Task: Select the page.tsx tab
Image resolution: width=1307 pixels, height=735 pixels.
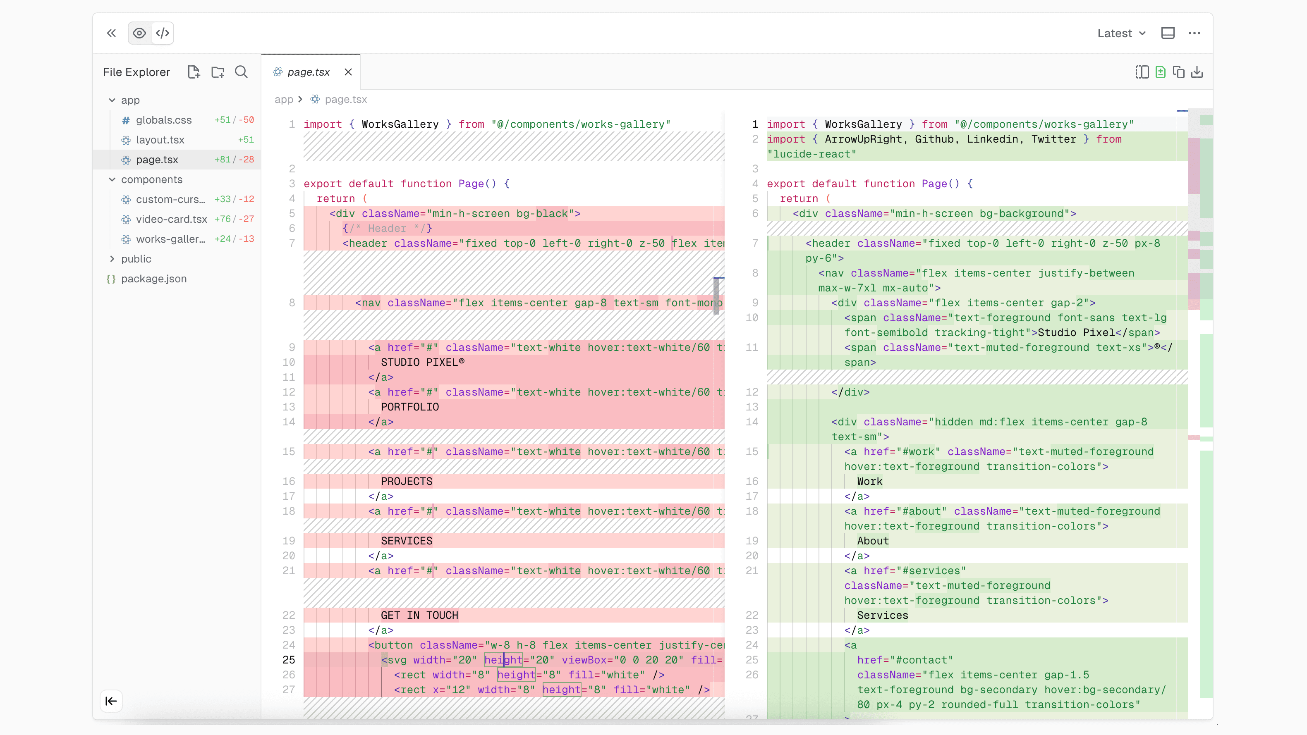Action: (x=307, y=72)
